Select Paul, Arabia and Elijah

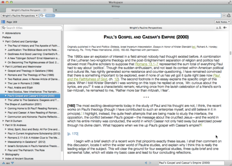pyautogui.click(x=20, y=87)
